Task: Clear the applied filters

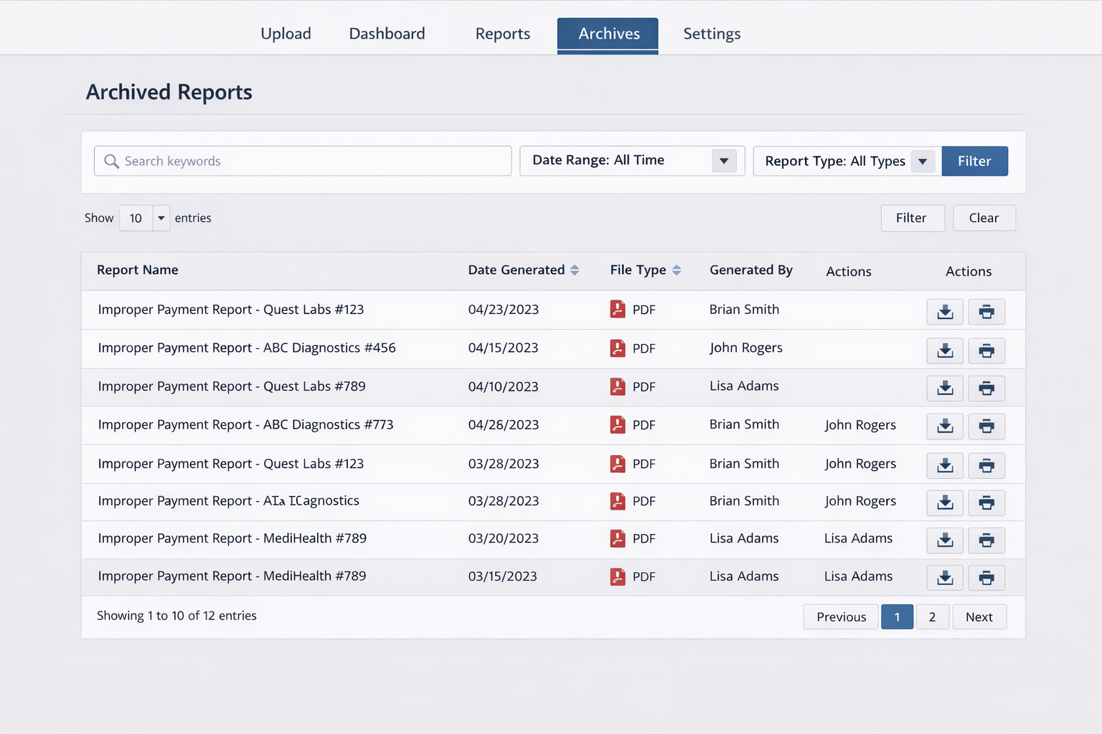Action: point(984,218)
